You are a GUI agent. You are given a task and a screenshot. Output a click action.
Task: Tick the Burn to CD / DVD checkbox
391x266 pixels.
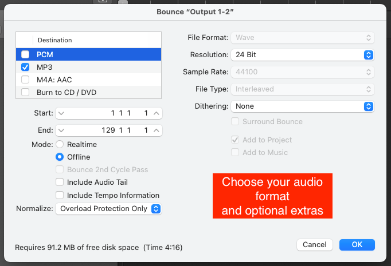point(25,92)
